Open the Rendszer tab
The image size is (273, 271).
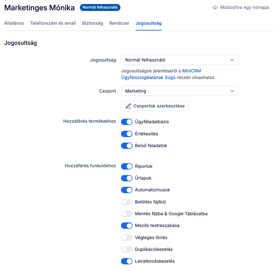click(119, 23)
